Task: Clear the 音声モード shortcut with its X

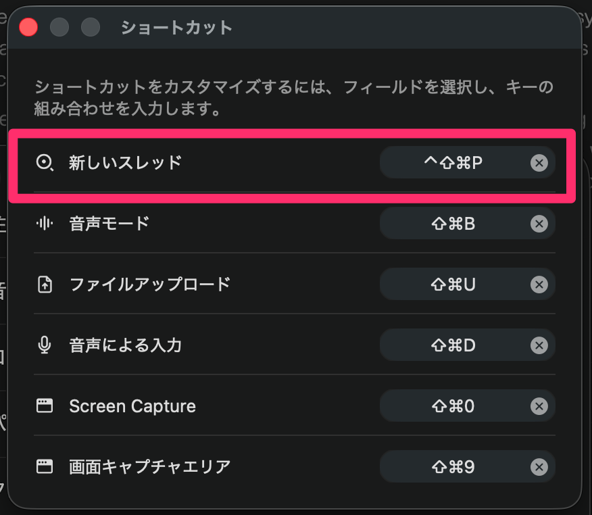Action: tap(539, 224)
